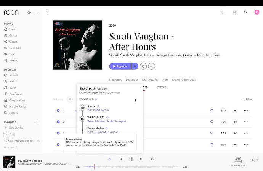Open the profile avatar R
Viewport: 263px width, 171px height.
coord(257,12)
